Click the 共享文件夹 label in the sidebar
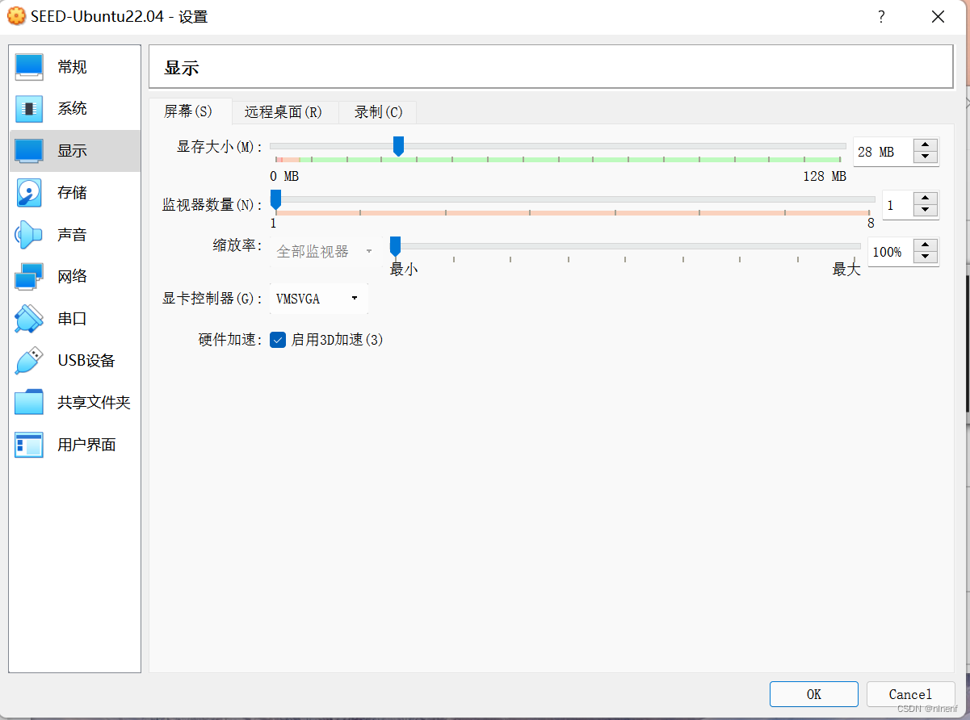The height and width of the screenshot is (720, 970). point(94,403)
